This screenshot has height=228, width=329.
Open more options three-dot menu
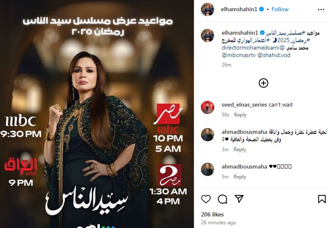(321, 9)
